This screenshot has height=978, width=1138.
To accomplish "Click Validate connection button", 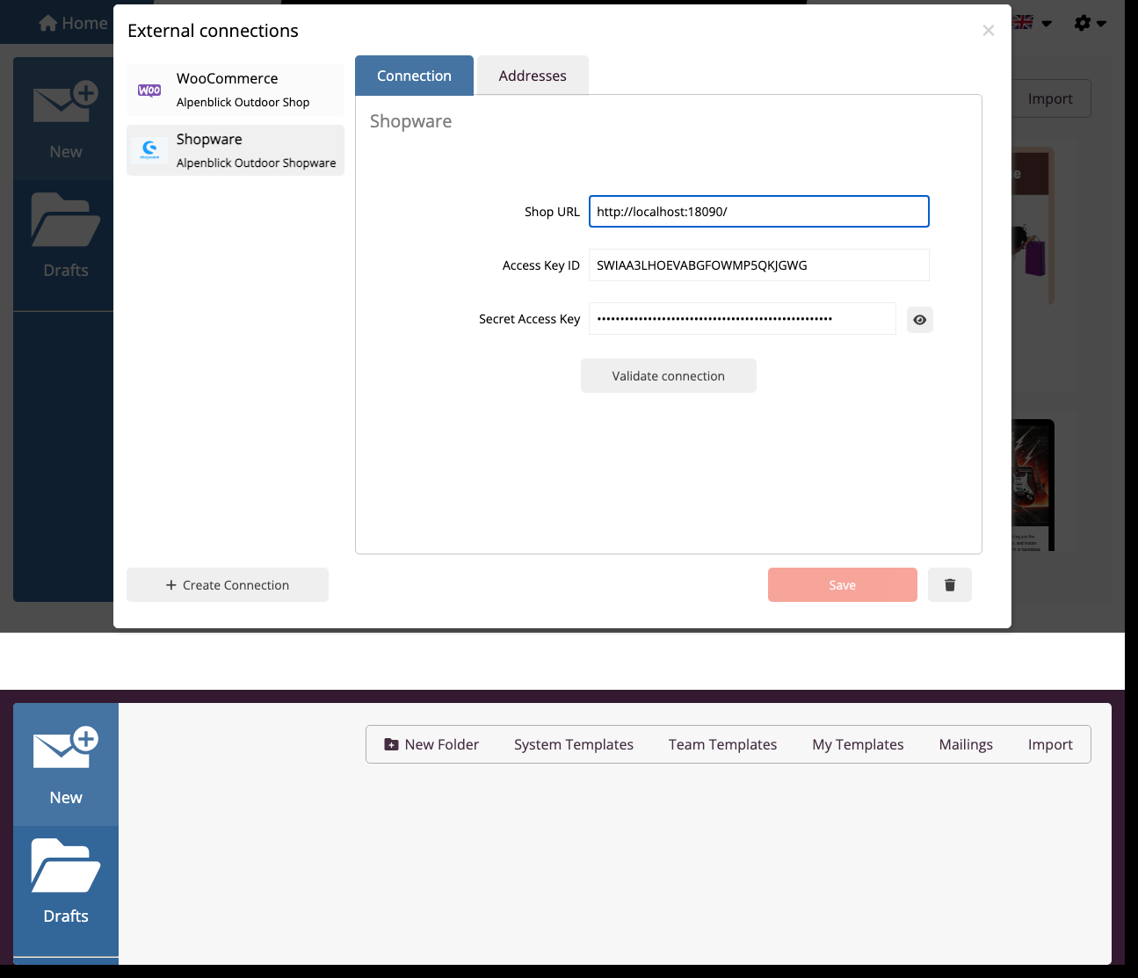I will (669, 376).
